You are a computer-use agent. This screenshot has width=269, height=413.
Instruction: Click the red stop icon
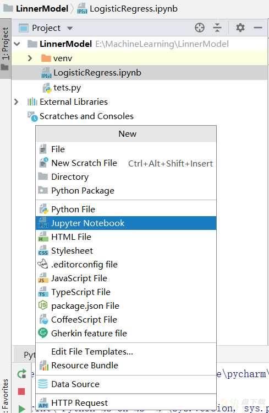coord(21,391)
